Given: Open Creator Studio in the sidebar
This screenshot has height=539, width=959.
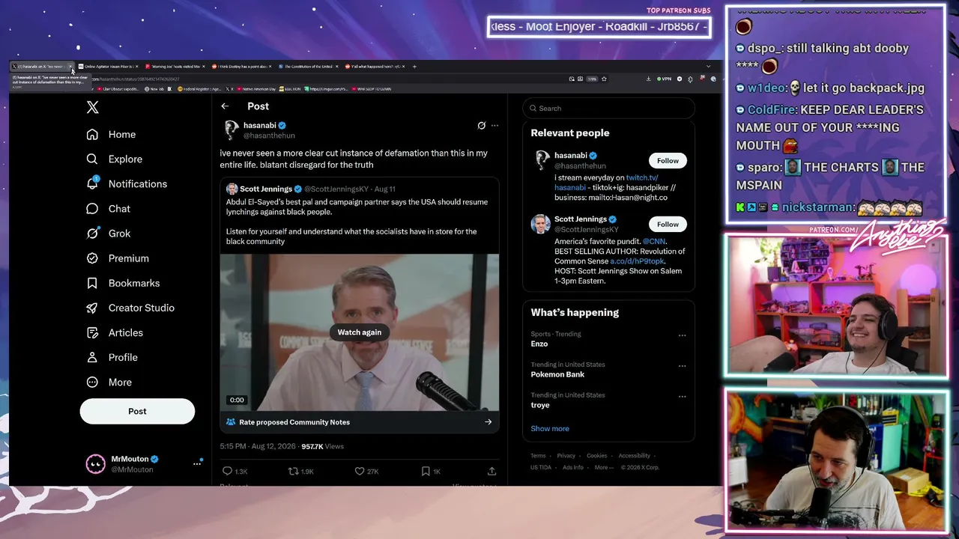Looking at the screenshot, I should 130,308.
